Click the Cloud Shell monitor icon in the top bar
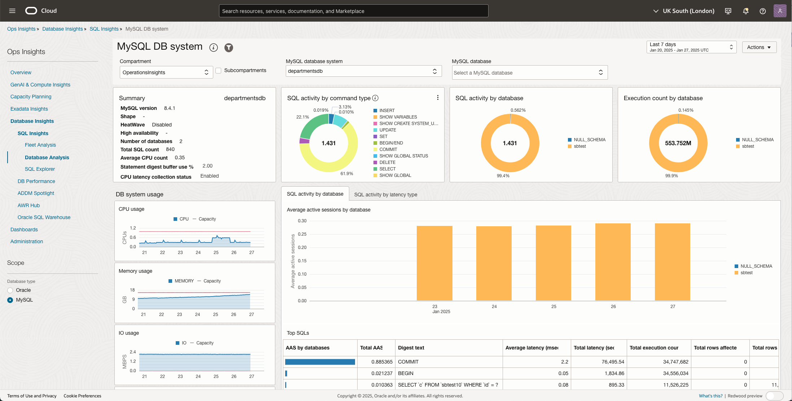 tap(728, 11)
